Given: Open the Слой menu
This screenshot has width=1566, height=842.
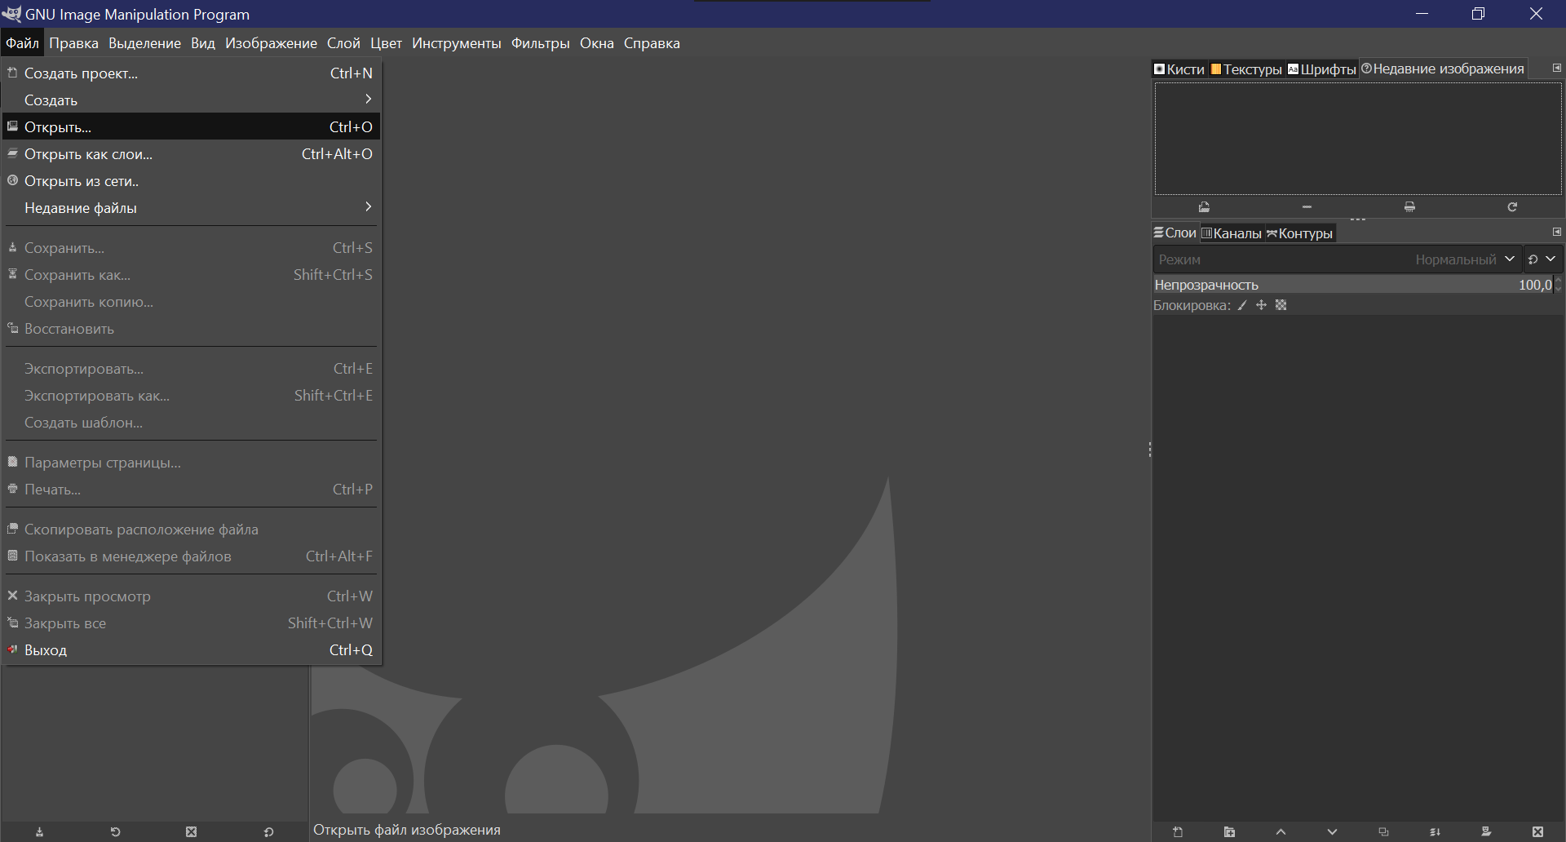Looking at the screenshot, I should pos(343,43).
